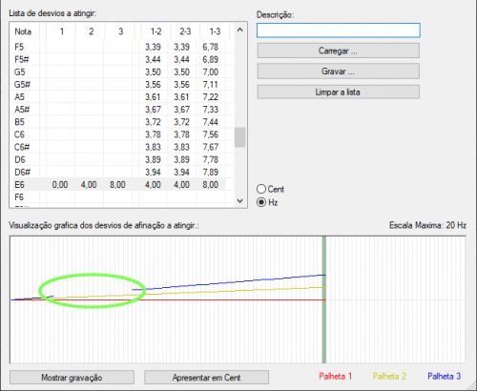Select the A5 row in the list
The image size is (477, 391).
coord(117,97)
